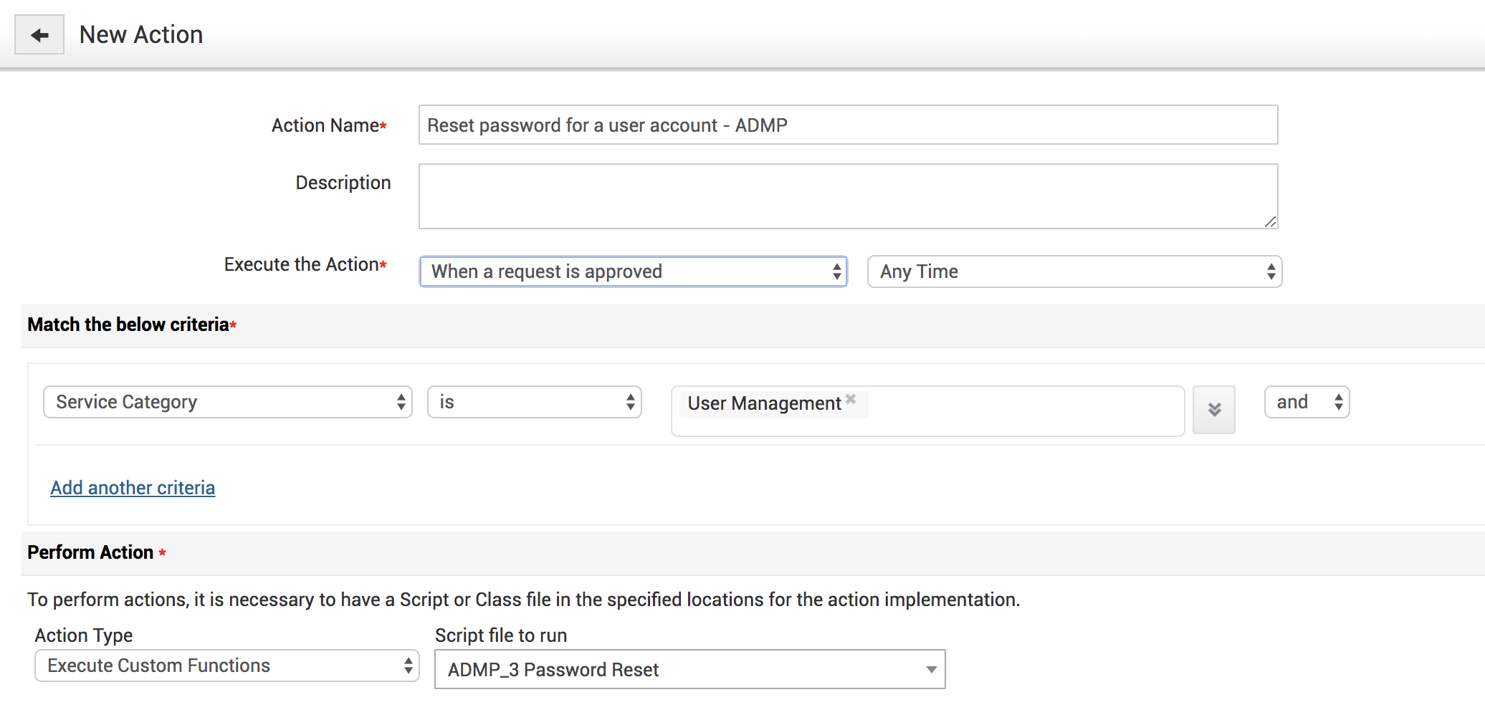Image resolution: width=1485 pixels, height=725 pixels.
Task: Click the New Action page title
Action: point(141,34)
